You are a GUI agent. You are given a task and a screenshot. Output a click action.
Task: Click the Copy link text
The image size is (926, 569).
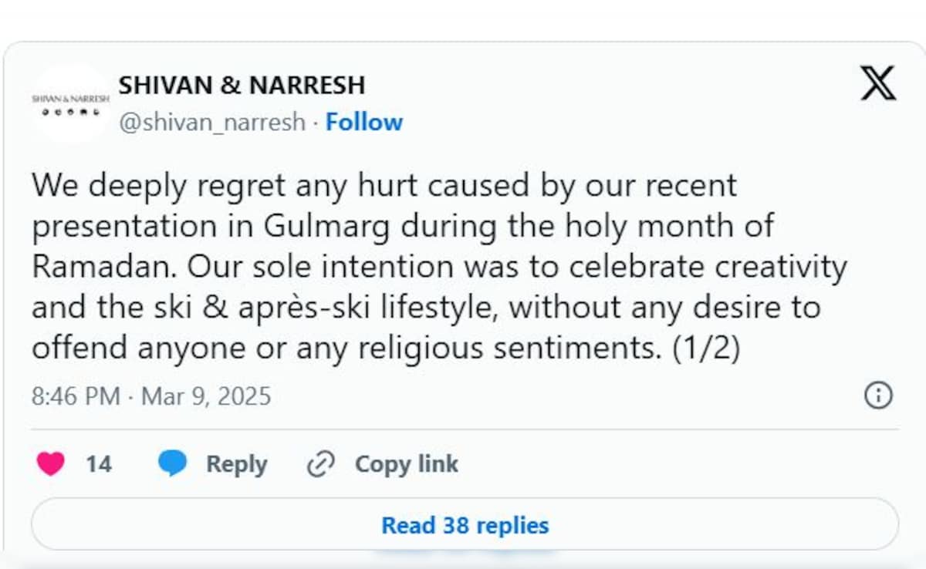pos(406,464)
